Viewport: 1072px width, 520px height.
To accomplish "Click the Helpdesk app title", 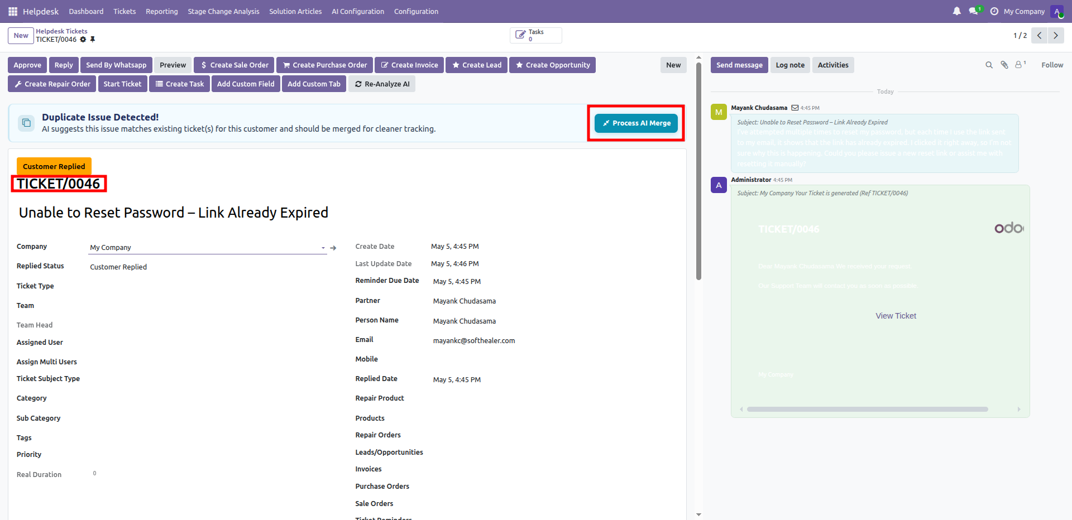I will click(x=41, y=11).
